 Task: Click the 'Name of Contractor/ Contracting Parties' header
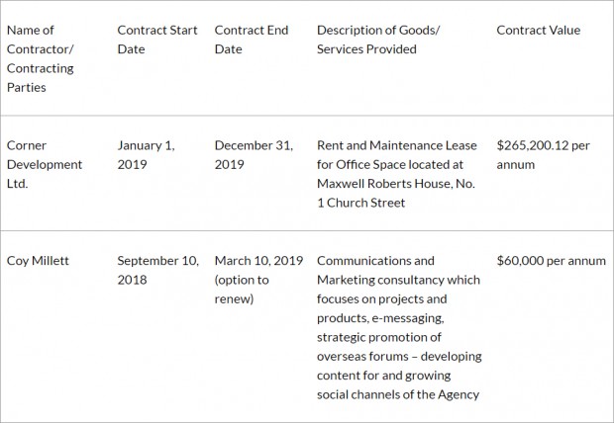[41, 58]
